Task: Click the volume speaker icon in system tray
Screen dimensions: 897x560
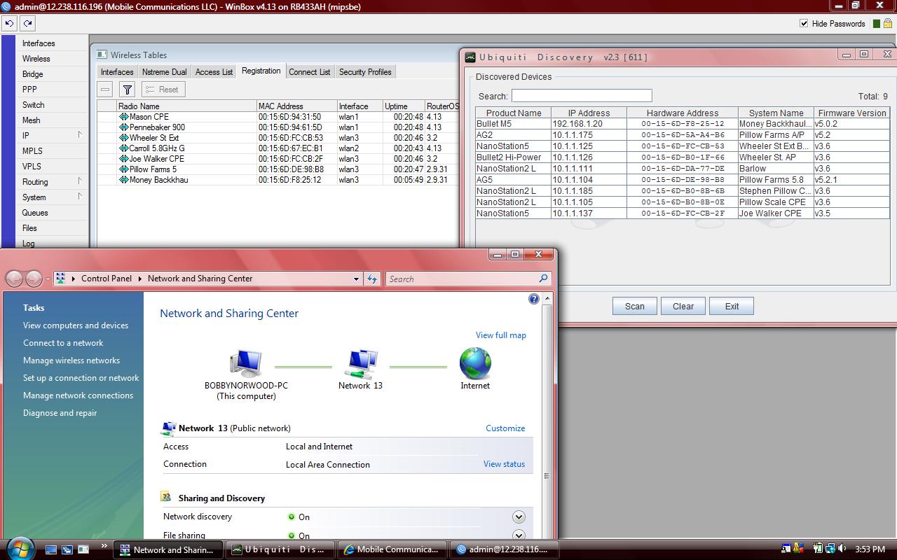Action: click(843, 549)
